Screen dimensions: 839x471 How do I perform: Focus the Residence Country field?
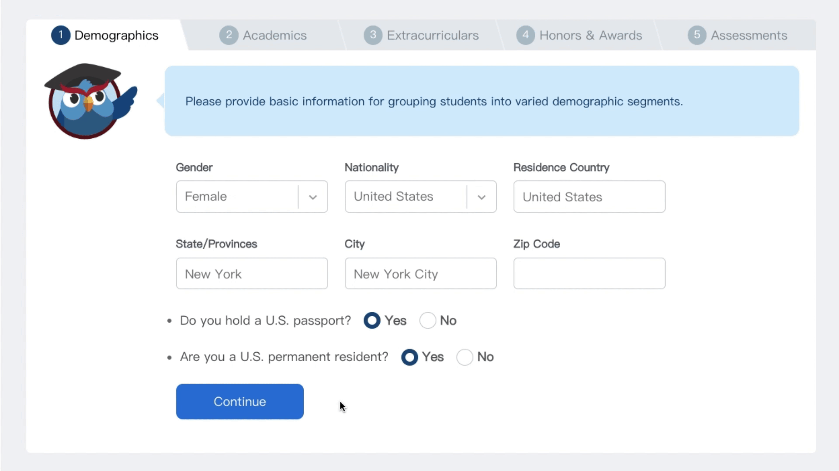589,197
